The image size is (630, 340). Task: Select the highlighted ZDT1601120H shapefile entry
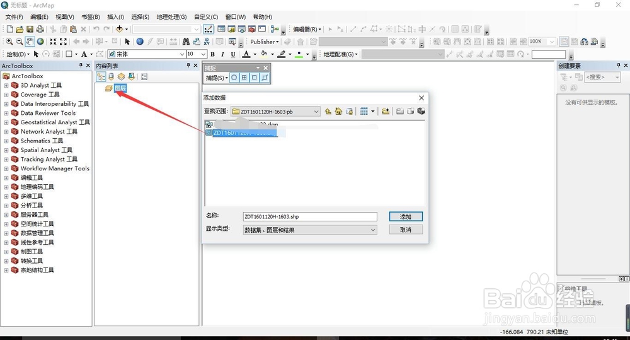coord(244,132)
